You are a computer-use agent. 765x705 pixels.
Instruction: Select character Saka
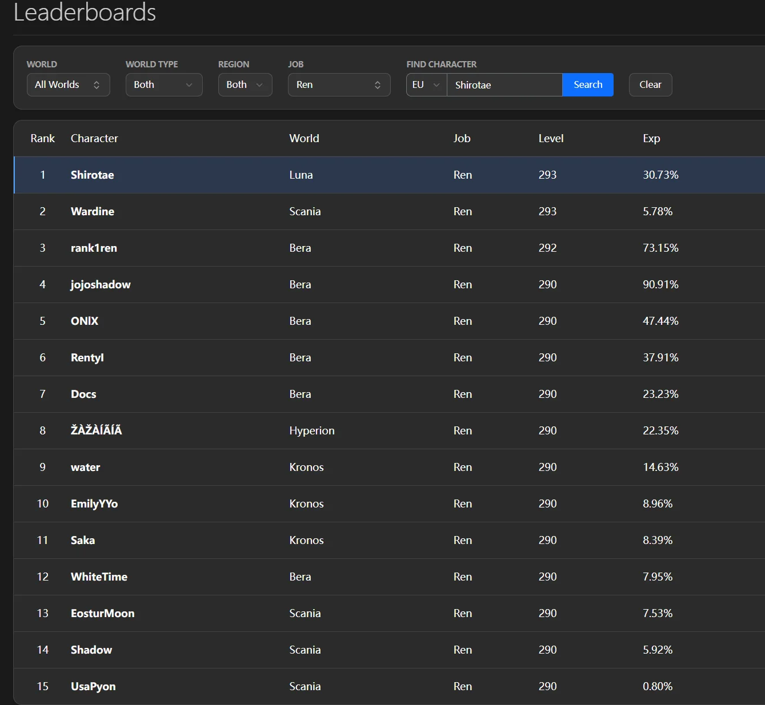click(x=83, y=541)
